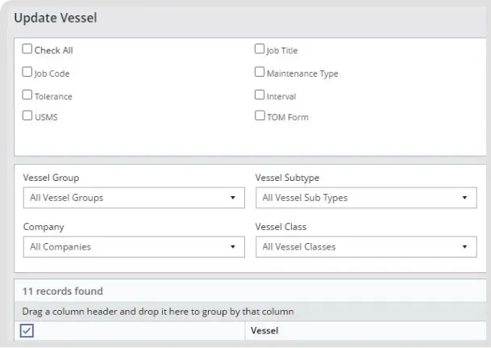This screenshot has height=348, width=491.
Task: Click the Company field label
Action: pos(43,227)
